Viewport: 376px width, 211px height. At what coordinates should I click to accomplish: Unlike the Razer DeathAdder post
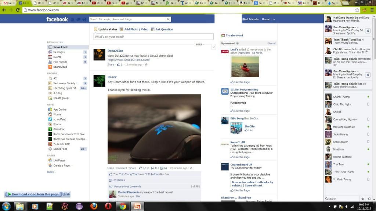(x=111, y=168)
